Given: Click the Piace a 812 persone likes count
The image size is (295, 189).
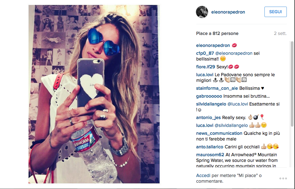Looking at the screenshot, I should tap(217, 33).
